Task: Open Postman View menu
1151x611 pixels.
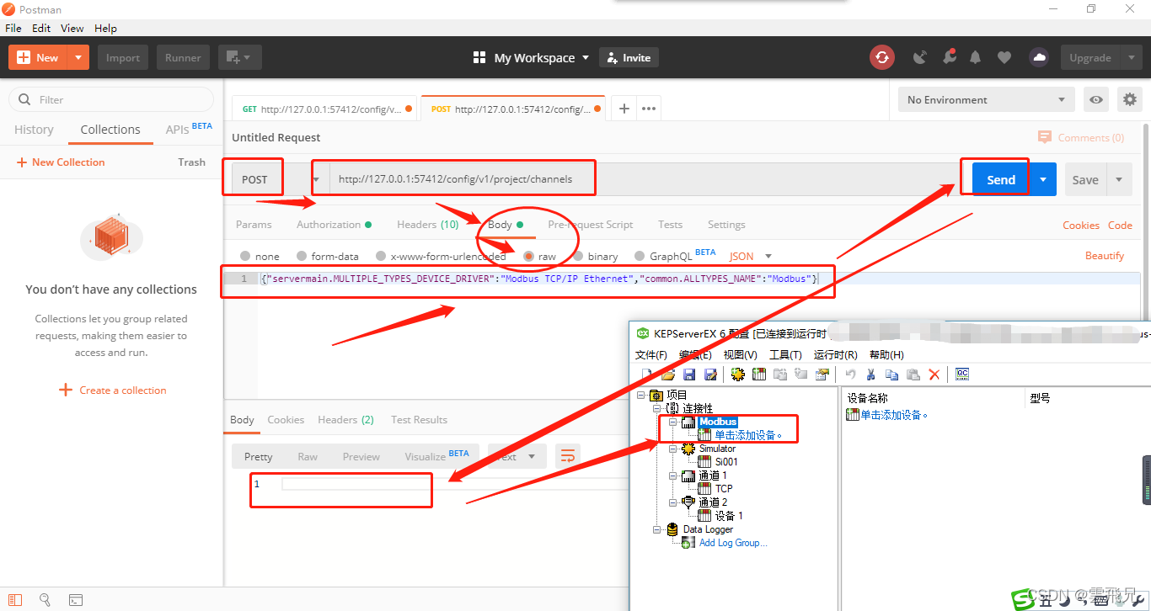Action: [72, 28]
